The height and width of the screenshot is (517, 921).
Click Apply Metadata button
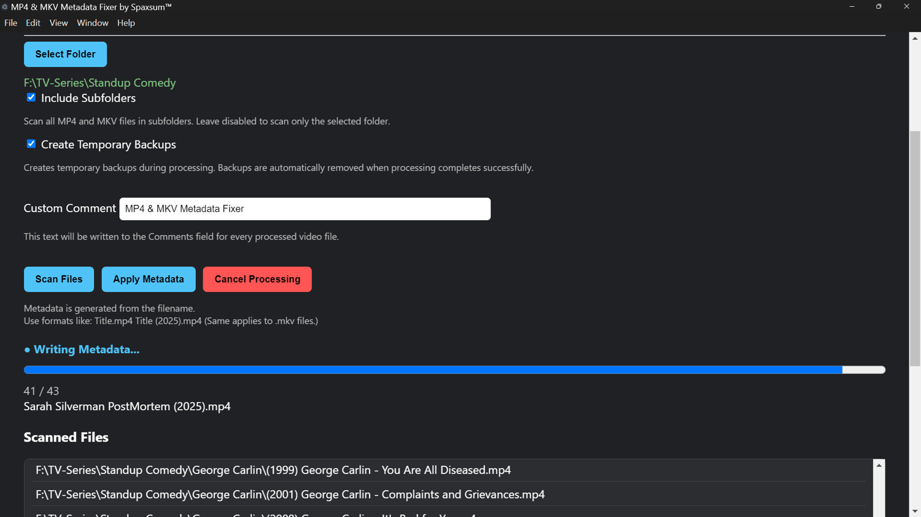tap(149, 279)
